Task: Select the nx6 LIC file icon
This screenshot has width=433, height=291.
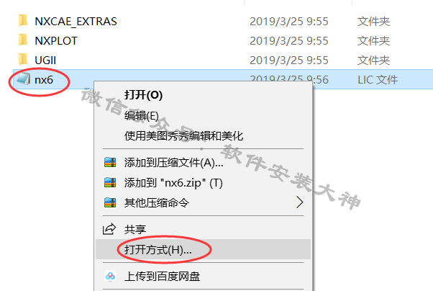Action: (x=23, y=79)
